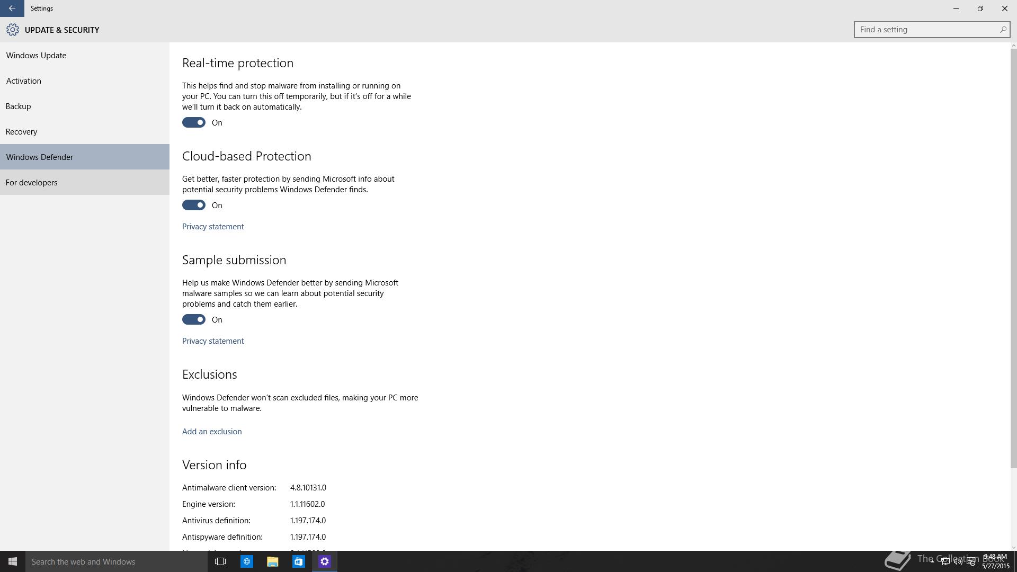Click the Antimalware client version label
The image size is (1017, 572).
[229, 487]
